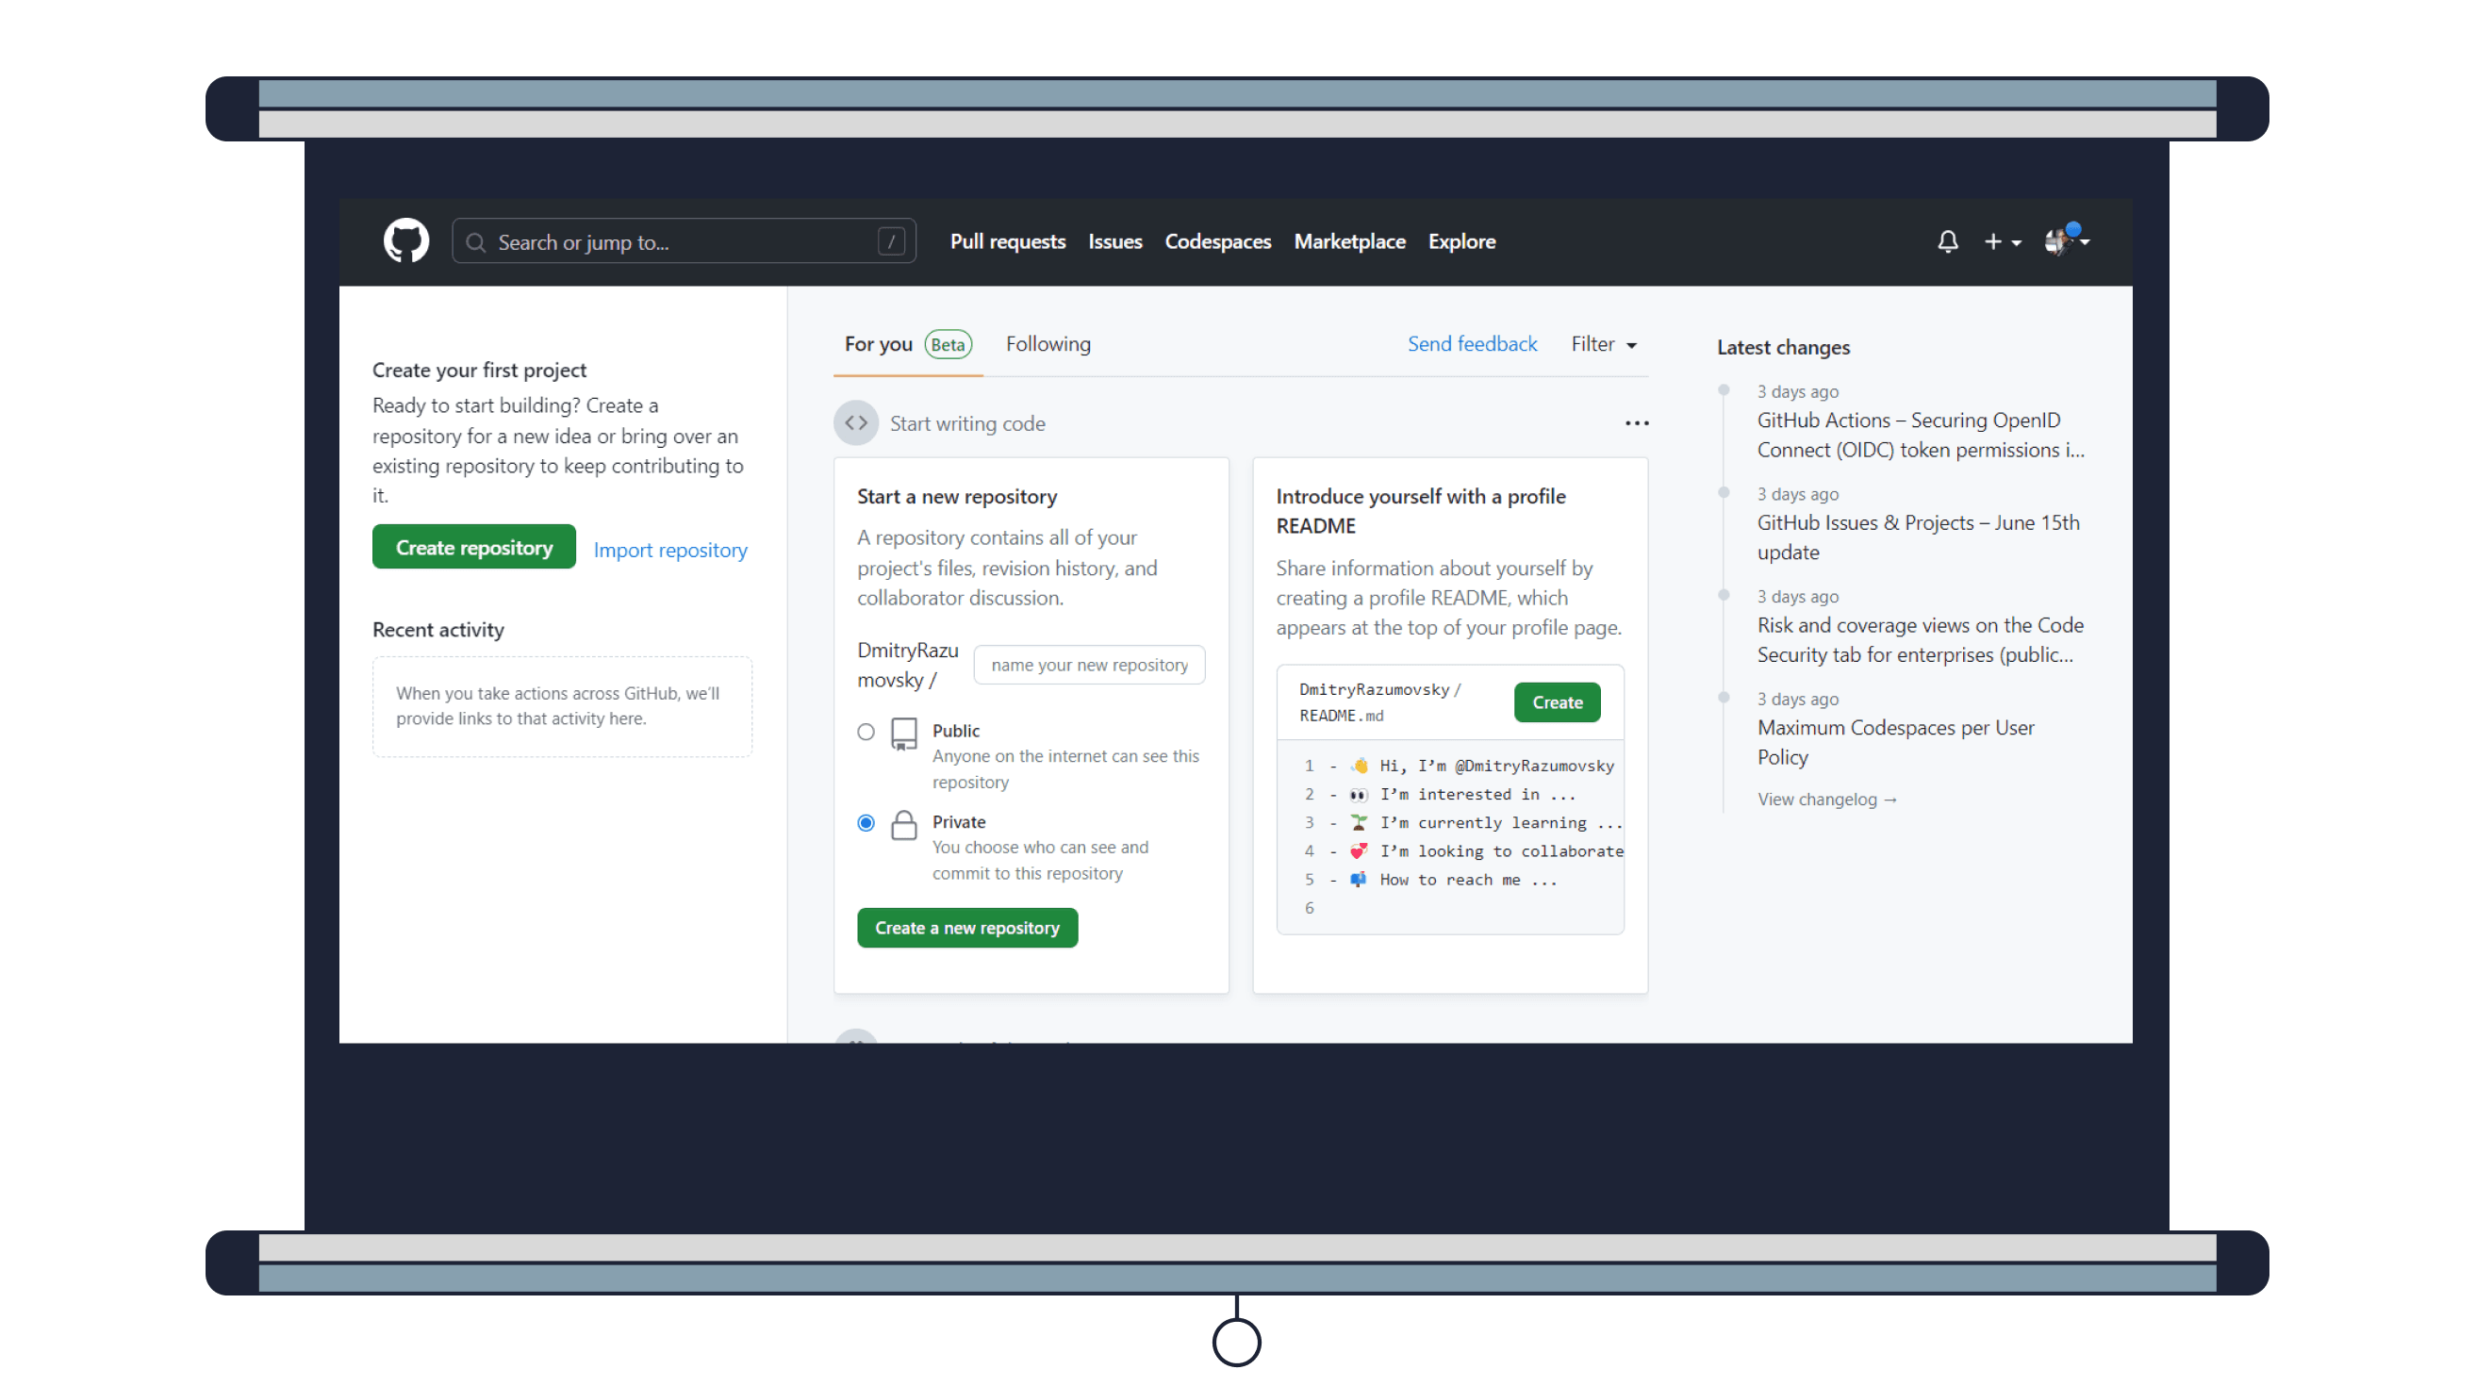This screenshot has height=1386, width=2475.
Task: Focus the Search or jump to field
Action: pos(684,242)
